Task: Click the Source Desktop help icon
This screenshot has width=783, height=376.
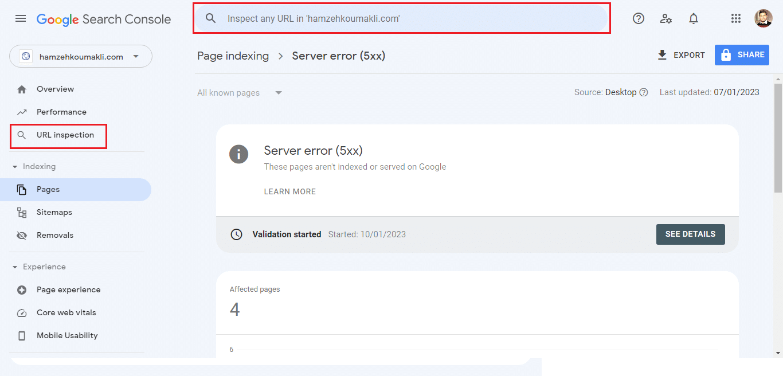Action: pos(644,93)
